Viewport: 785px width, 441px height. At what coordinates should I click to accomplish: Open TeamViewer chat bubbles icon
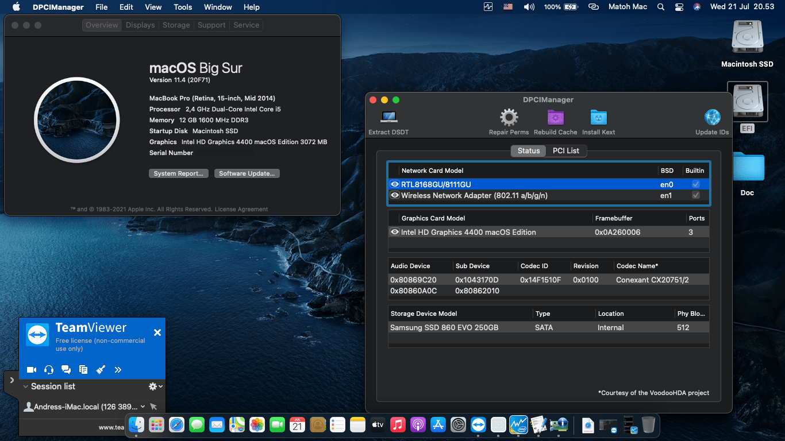pyautogui.click(x=66, y=370)
